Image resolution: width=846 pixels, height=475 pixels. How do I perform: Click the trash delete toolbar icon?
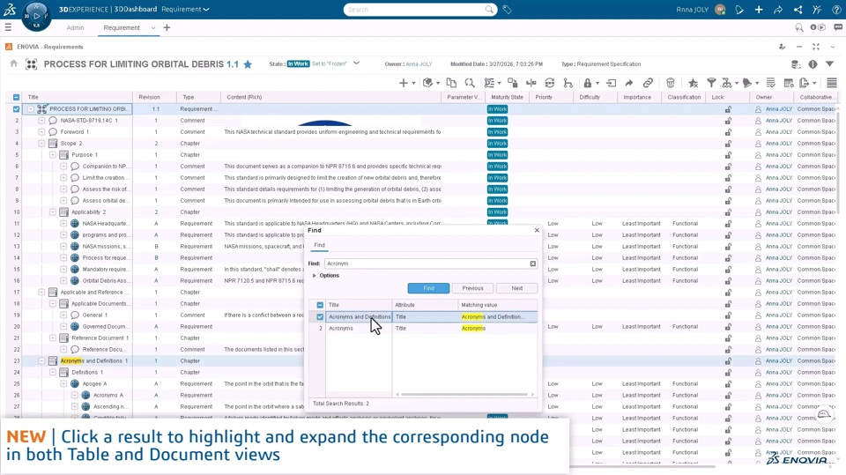[670, 83]
